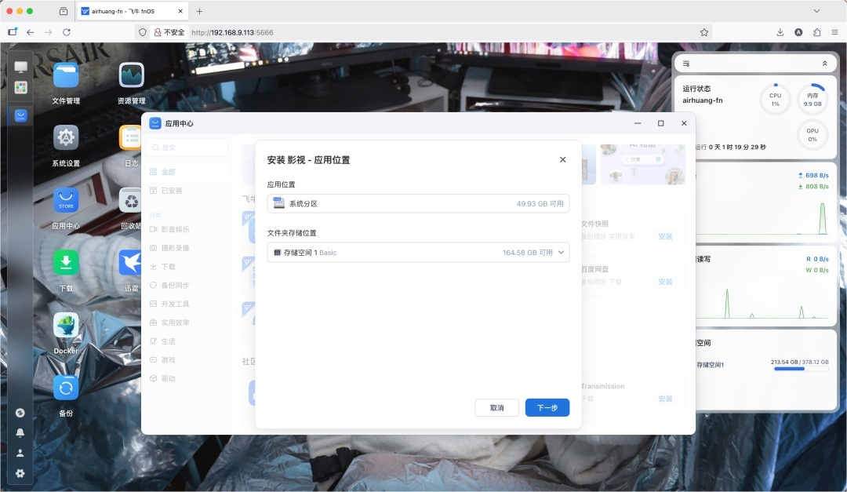Image resolution: width=847 pixels, height=492 pixels.
Task: Reload the page with the browser refresh icon
Action: pos(67,32)
